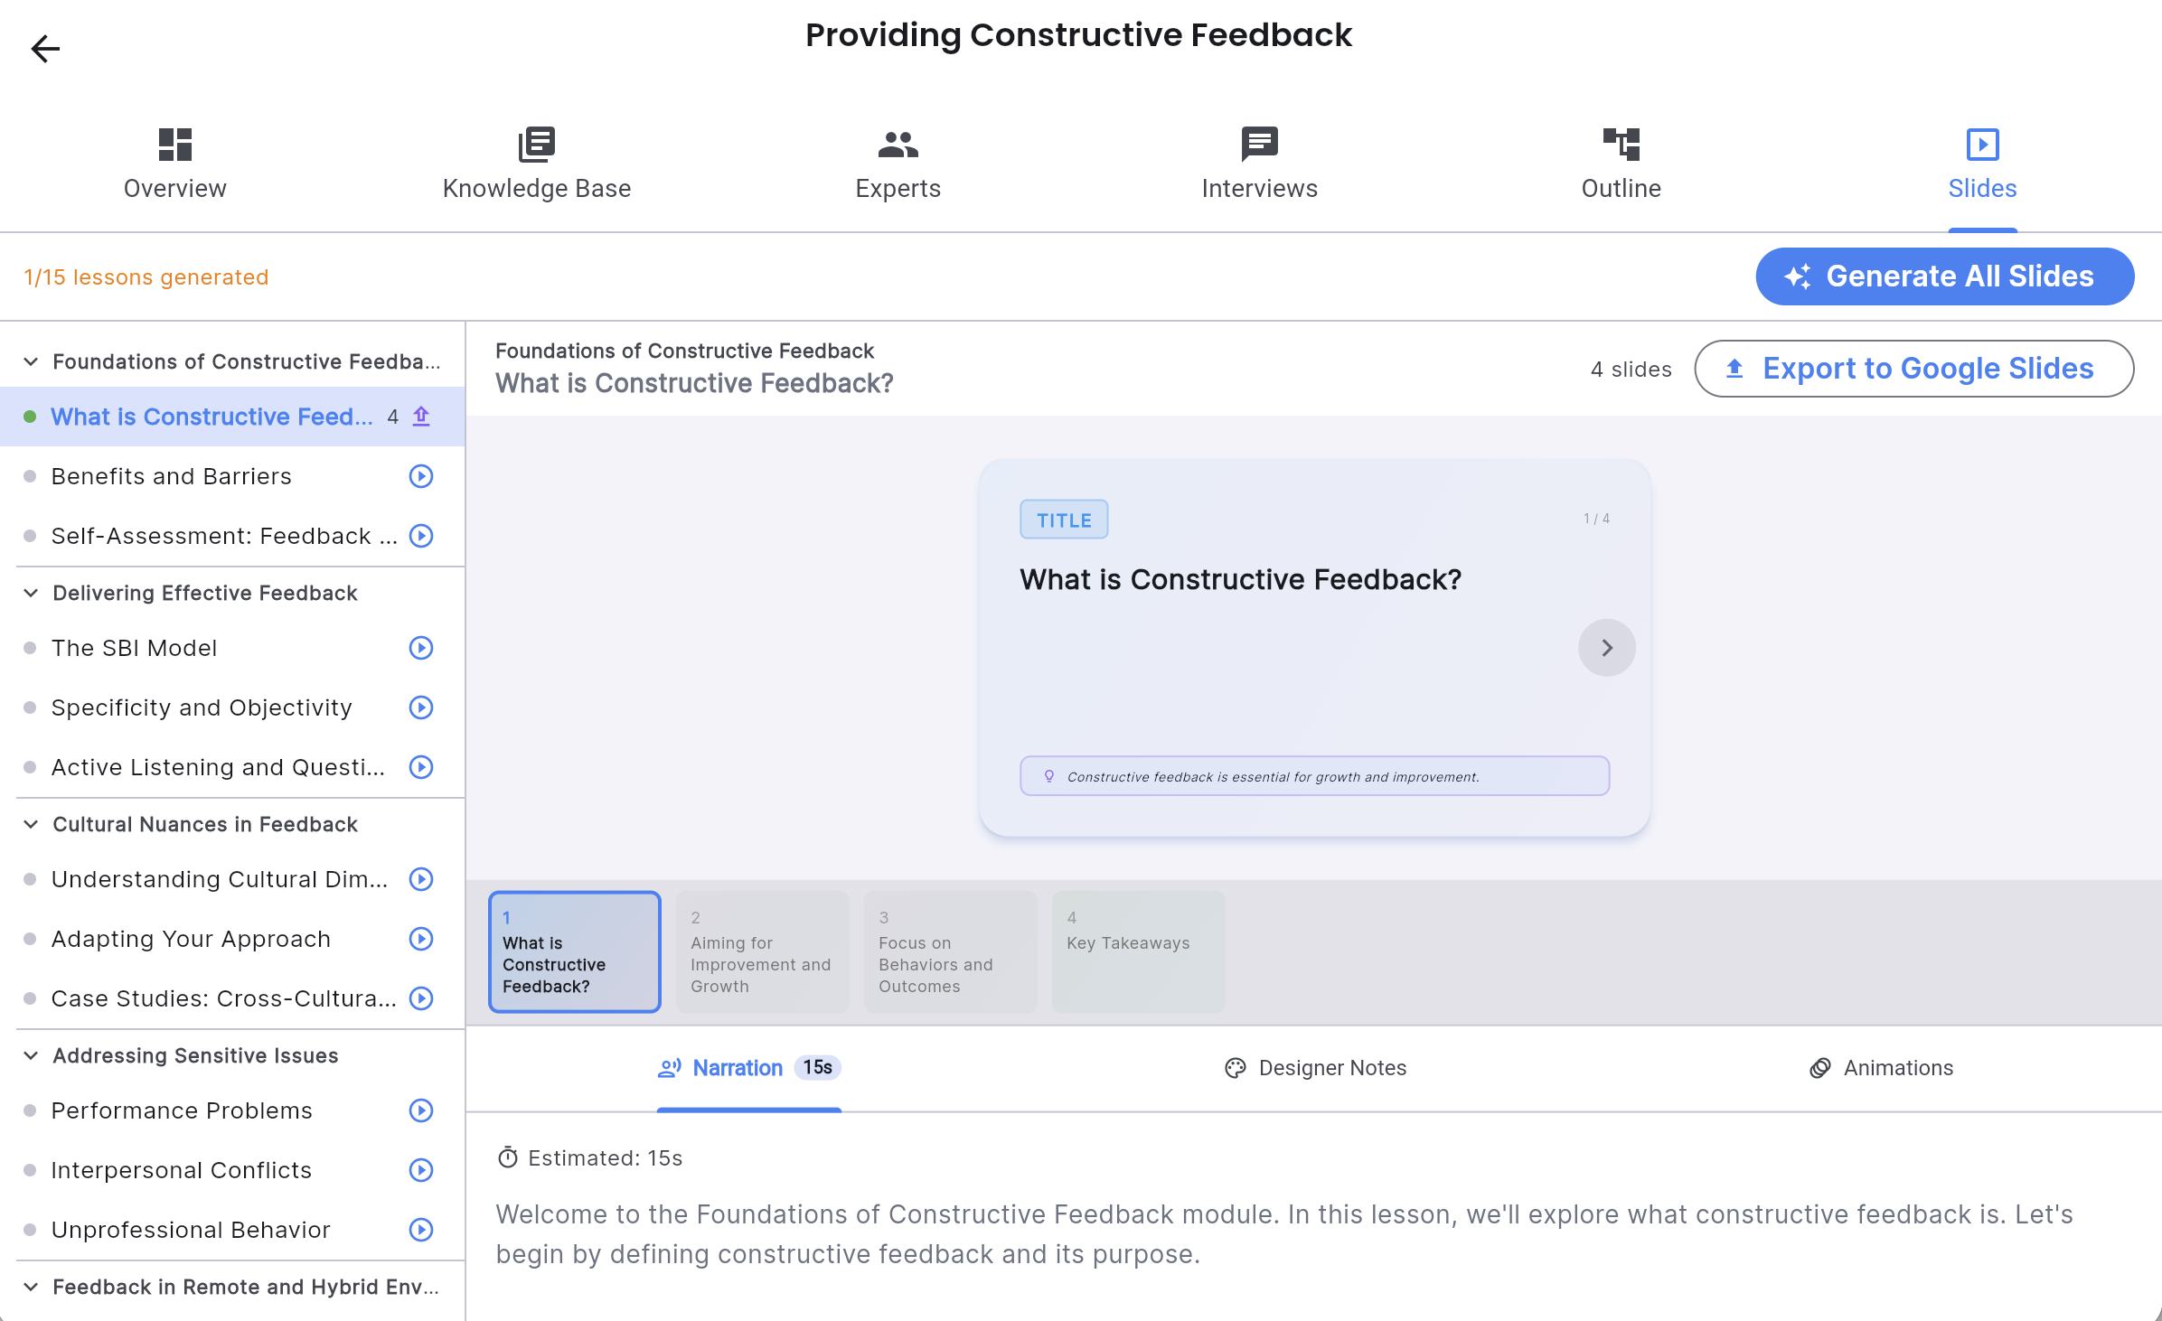
Task: Advance to next slide with right arrow
Action: [x=1606, y=647]
